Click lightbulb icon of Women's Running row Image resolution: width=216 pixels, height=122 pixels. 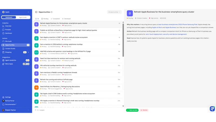(36, 102)
